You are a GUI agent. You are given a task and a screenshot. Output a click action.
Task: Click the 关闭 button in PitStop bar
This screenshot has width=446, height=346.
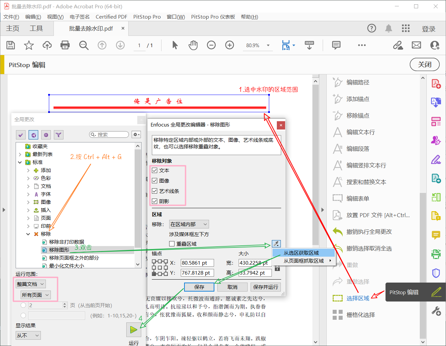click(x=425, y=64)
